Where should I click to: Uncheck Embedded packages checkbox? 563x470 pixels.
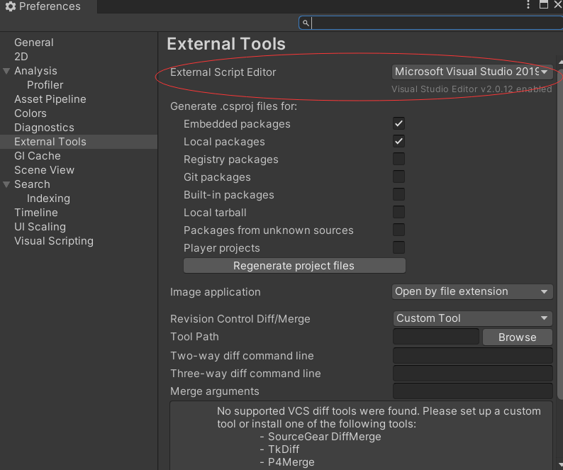(x=398, y=124)
